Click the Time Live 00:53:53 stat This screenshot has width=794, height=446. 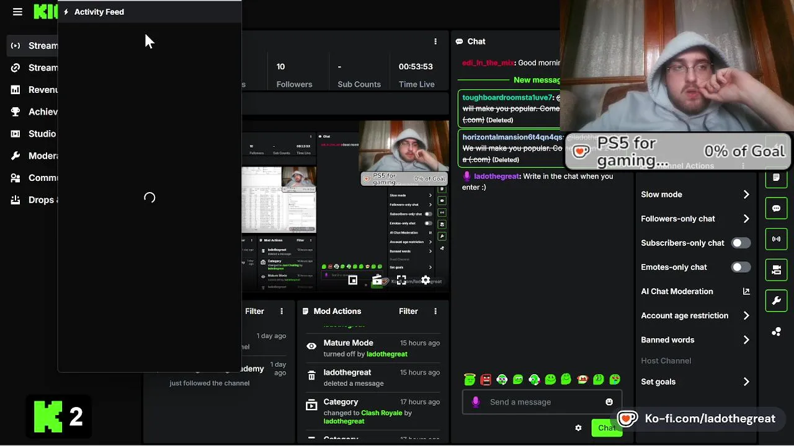coord(416,75)
